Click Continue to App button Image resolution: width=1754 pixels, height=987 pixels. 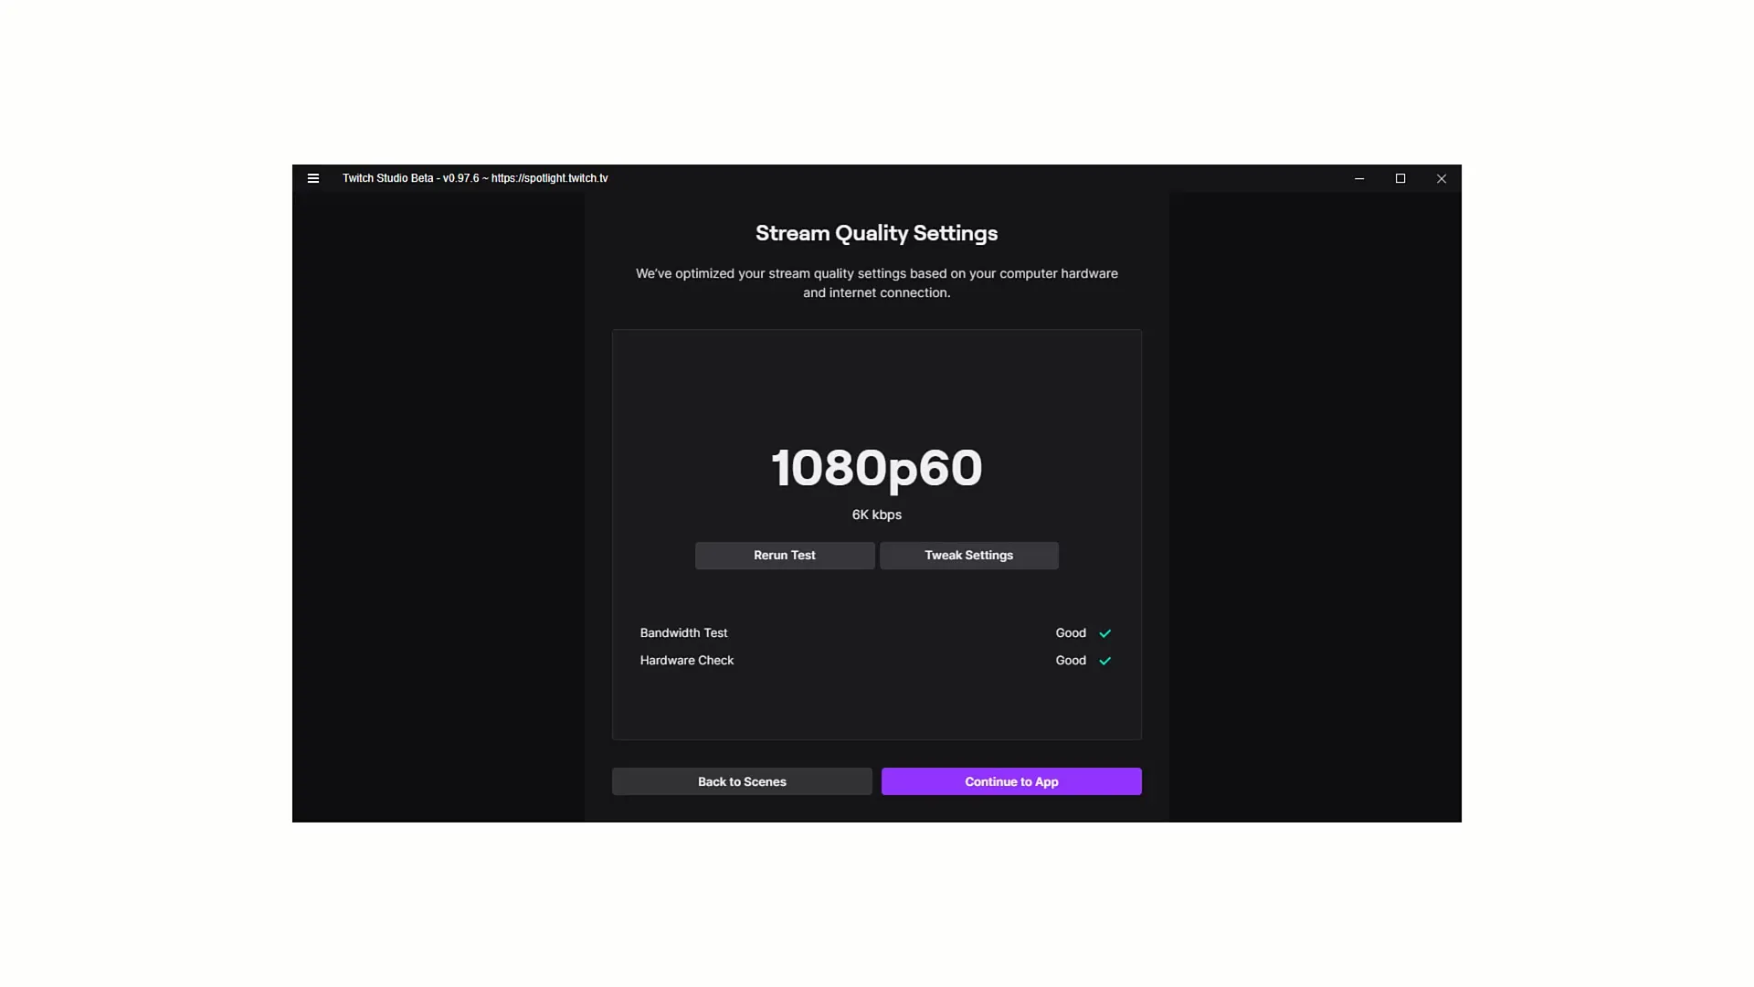point(1012,781)
